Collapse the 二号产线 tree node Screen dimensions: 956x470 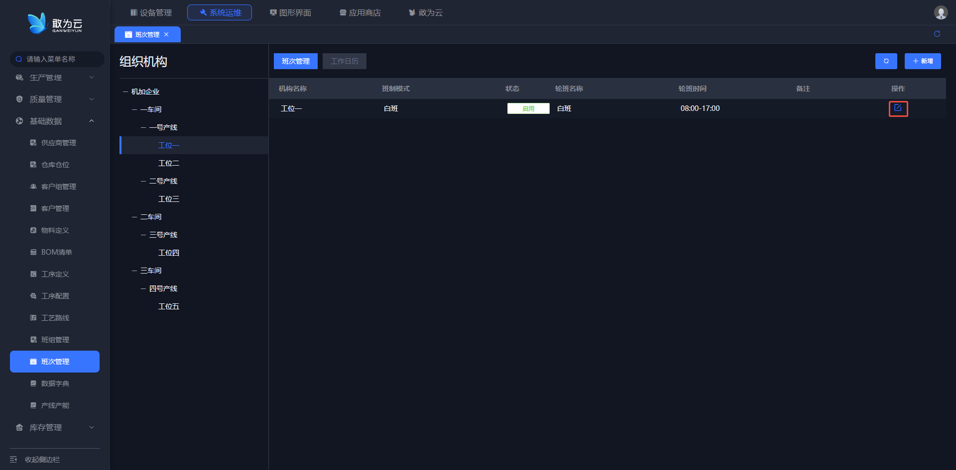point(143,181)
